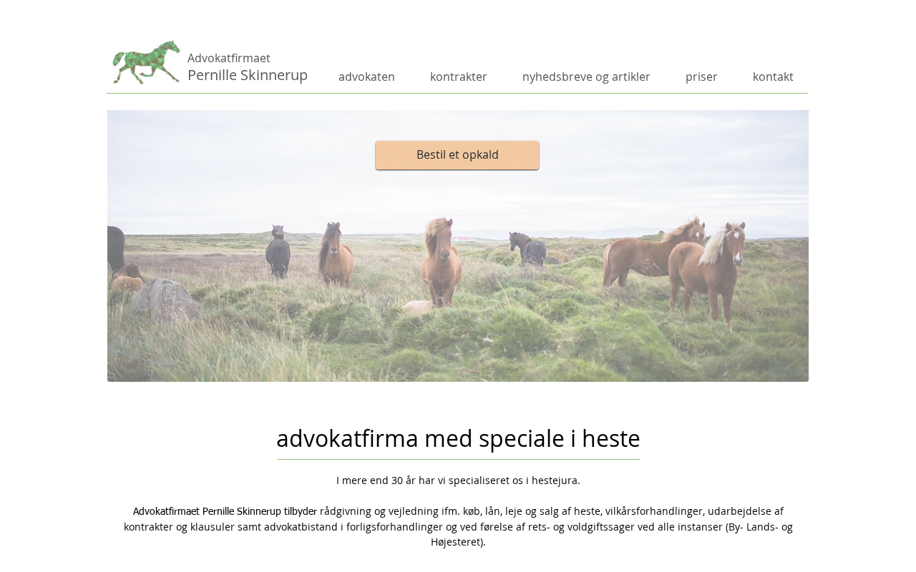This screenshot has height=572, width=916.
Task: Open the "advokaten" menu item
Action: (x=366, y=77)
